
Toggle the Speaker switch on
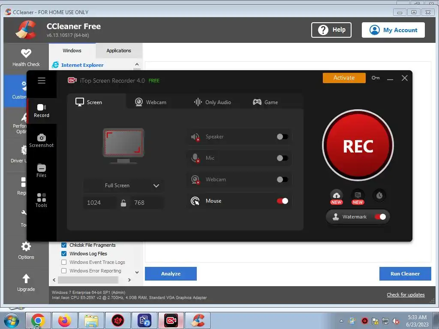click(282, 137)
